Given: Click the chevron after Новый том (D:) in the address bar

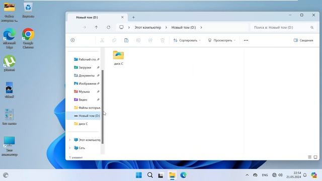Looking at the screenshot, I should click(x=201, y=27).
